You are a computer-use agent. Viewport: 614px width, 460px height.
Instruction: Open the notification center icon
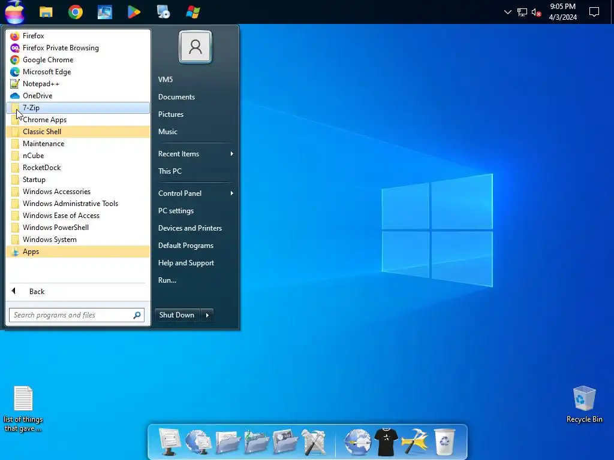[594, 12]
